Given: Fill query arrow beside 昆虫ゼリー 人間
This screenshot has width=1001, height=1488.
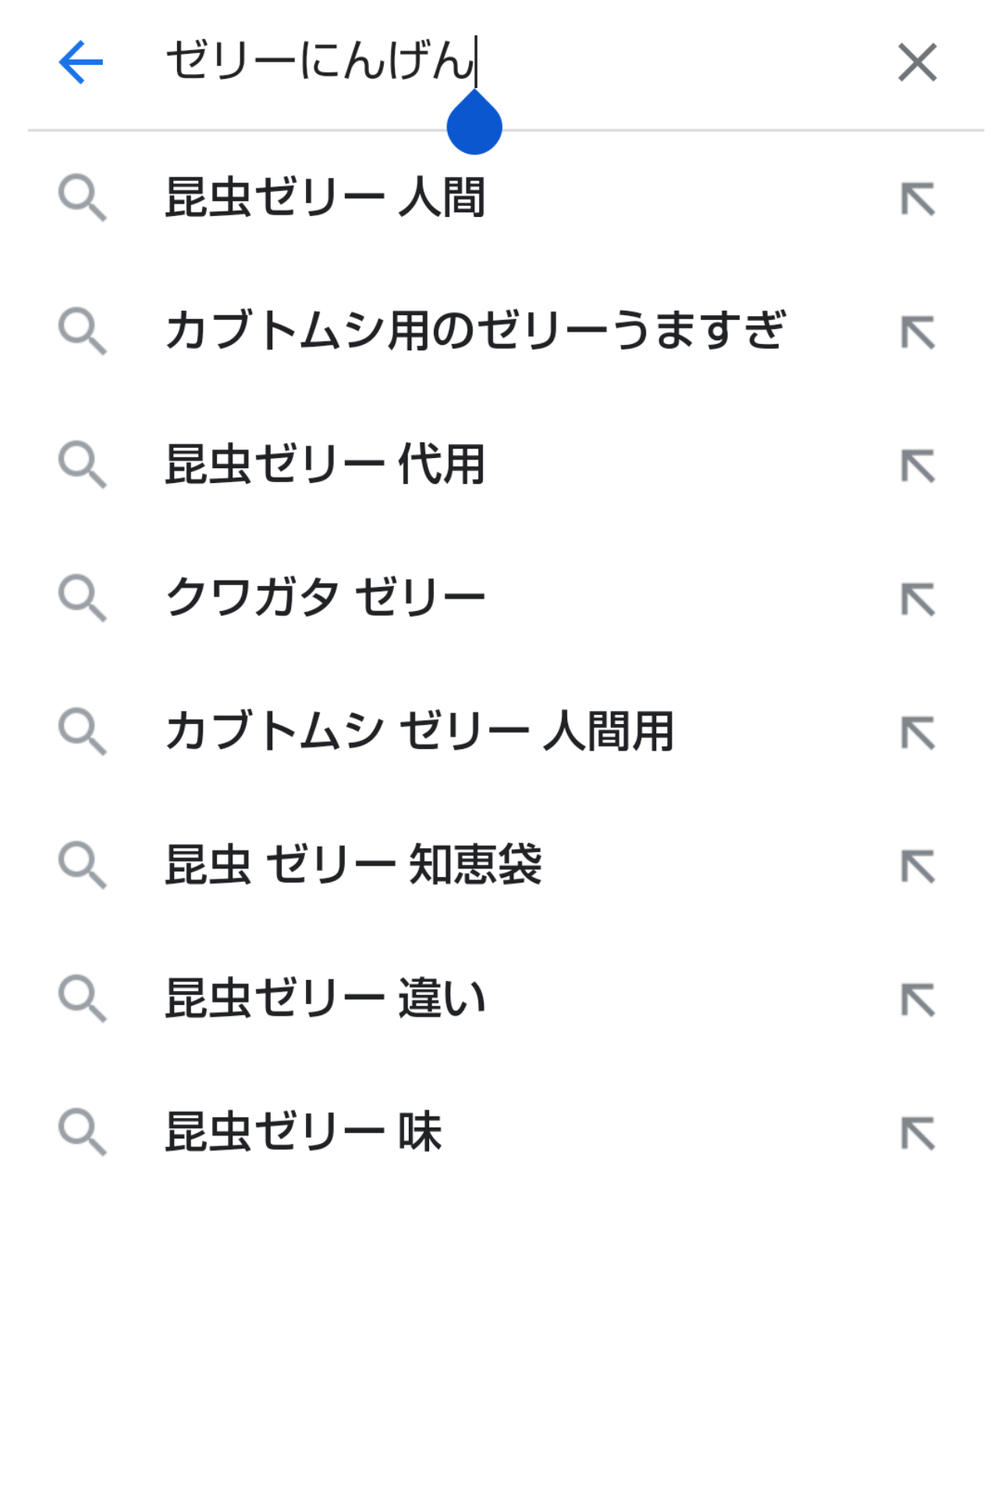Looking at the screenshot, I should tap(918, 199).
